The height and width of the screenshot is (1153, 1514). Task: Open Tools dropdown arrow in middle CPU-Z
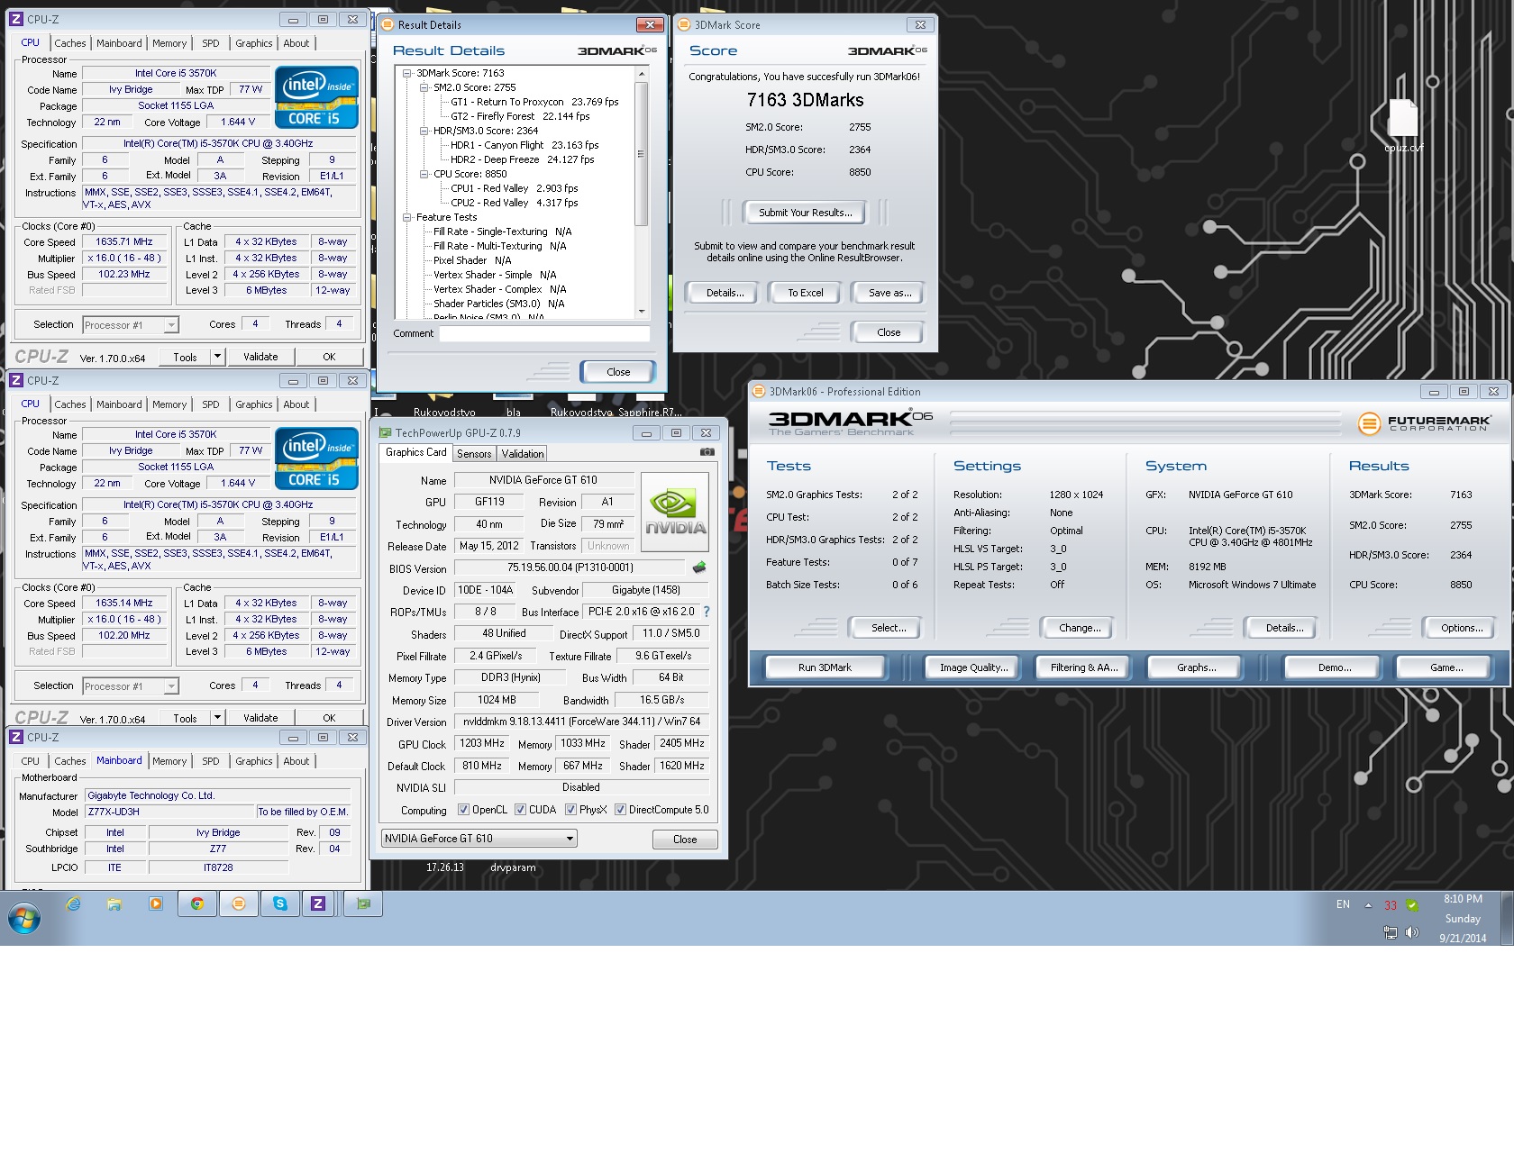[x=216, y=718]
